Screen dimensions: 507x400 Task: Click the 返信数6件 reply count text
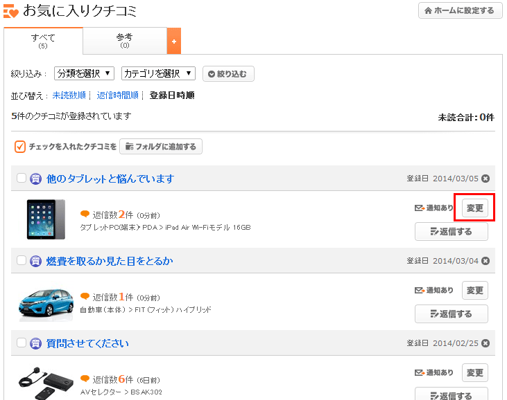pyautogui.click(x=113, y=379)
